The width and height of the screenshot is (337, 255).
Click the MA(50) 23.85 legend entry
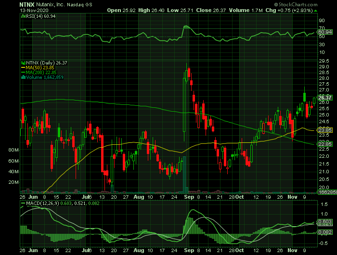coord(40,68)
